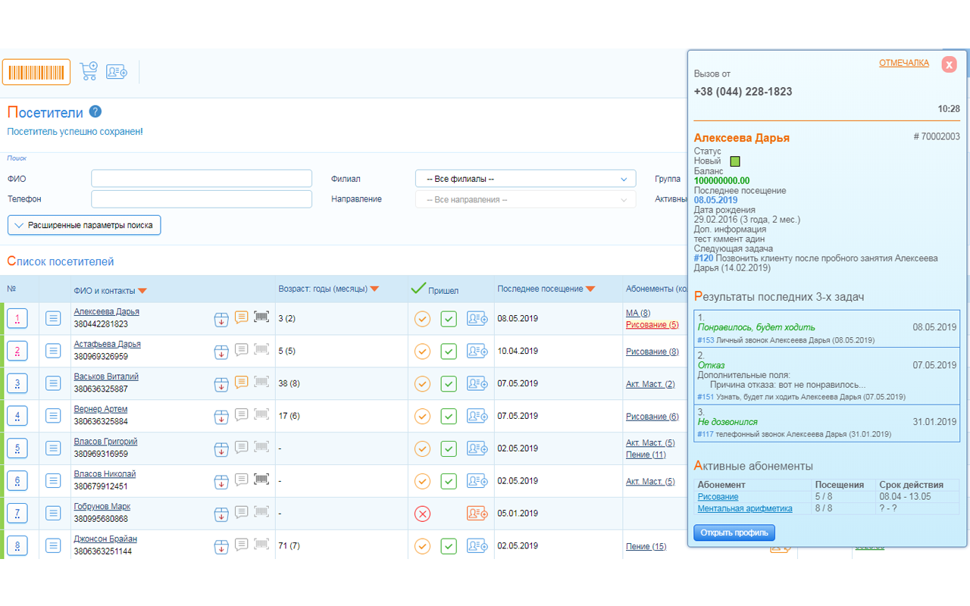970x606 pixels.
Task: Click red circle cross for Гобрунов Марк
Action: coord(422,514)
